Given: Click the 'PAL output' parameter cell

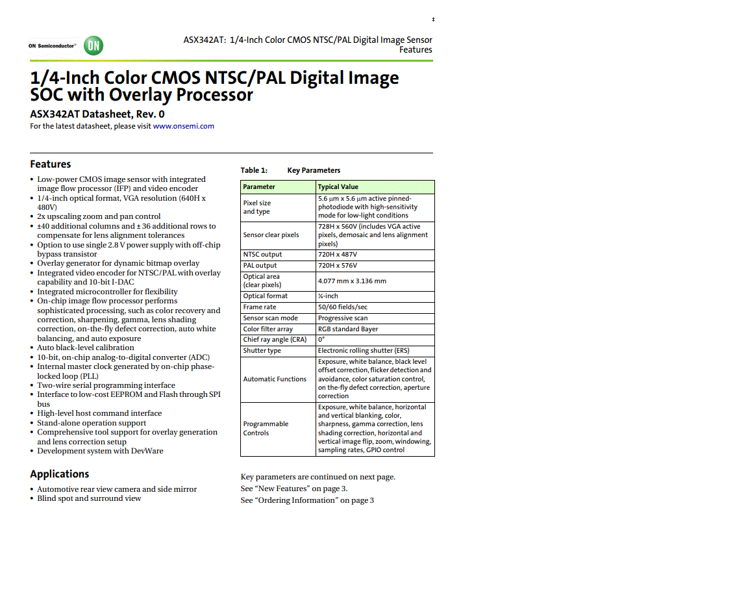Looking at the screenshot, I should [278, 265].
